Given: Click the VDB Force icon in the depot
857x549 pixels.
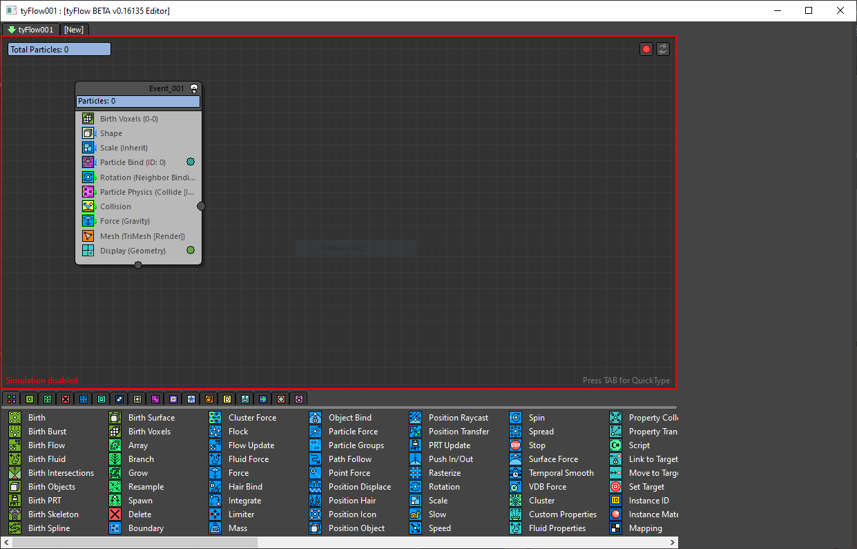Looking at the screenshot, I should pos(516,487).
